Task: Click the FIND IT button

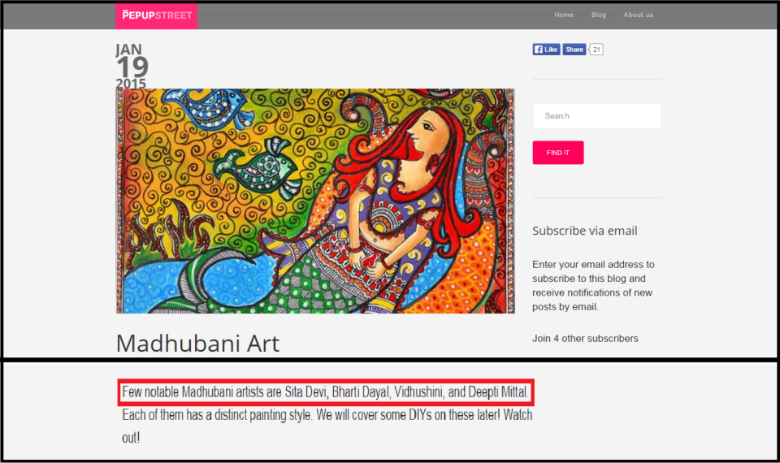Action: tap(558, 153)
